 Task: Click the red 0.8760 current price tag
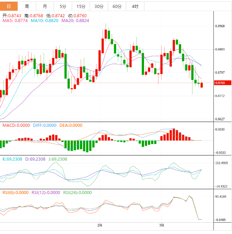point(220,83)
